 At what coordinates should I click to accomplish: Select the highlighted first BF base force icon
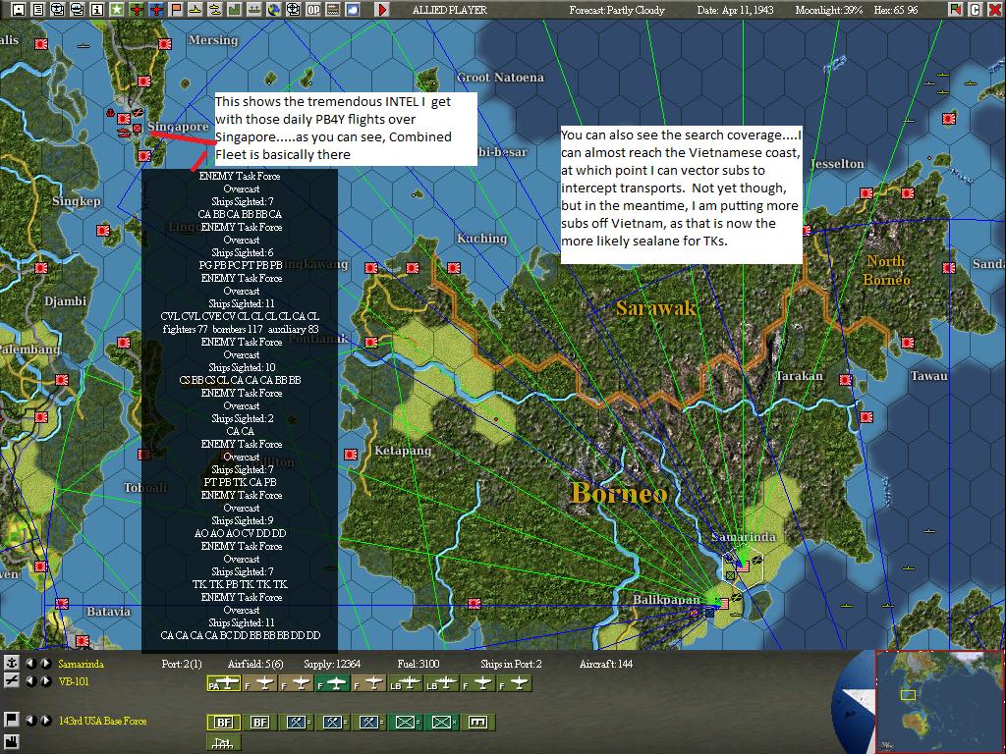tap(223, 723)
